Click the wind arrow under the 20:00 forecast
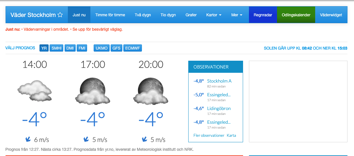This screenshot has height=156, width=354. pos(144,139)
